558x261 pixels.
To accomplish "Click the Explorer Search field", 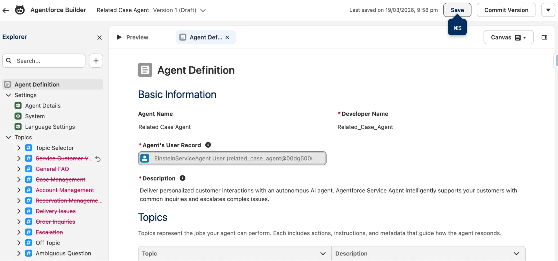I will coord(44,61).
